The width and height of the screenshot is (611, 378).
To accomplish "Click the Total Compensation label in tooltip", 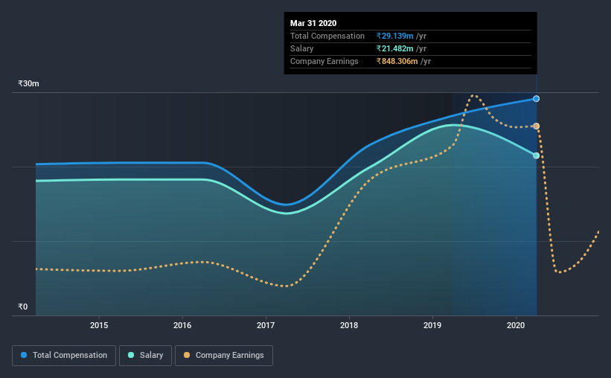I will pyautogui.click(x=327, y=36).
